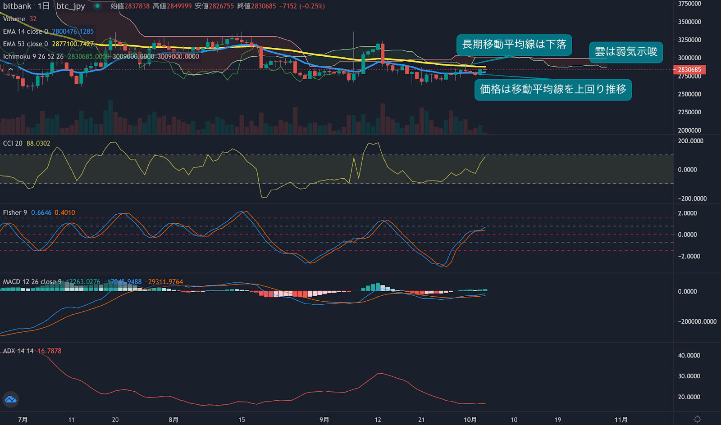Click the 長期移動平均線は下落 annotation label
This screenshot has width=721, height=425.
(514, 45)
